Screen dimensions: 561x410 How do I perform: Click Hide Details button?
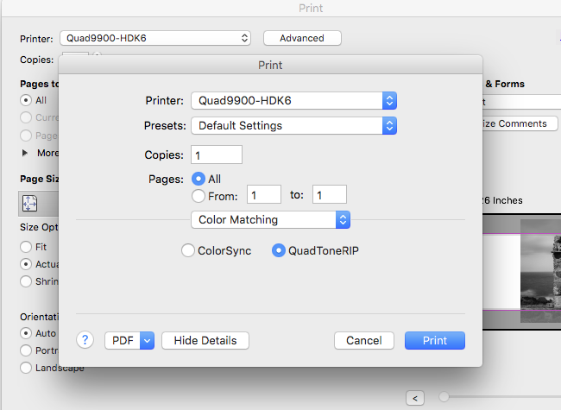pos(205,340)
